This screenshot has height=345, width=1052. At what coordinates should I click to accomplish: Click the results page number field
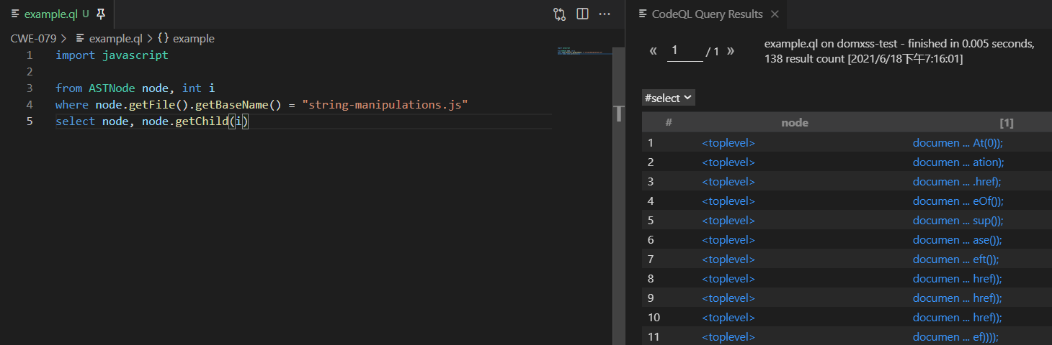point(685,50)
